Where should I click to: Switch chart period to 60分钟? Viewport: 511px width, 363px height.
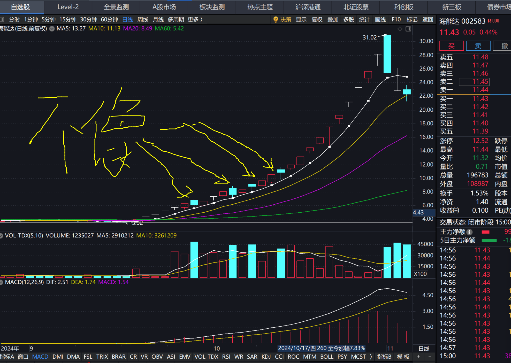click(109, 19)
